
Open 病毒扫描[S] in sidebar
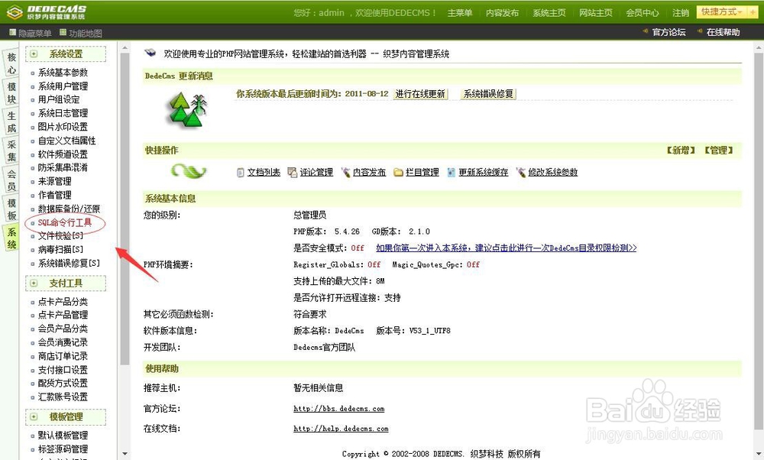tap(60, 250)
